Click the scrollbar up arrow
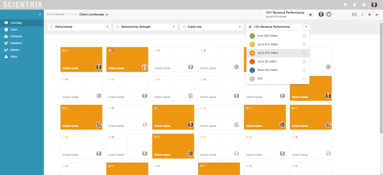383x175 pixels. (382, 21)
